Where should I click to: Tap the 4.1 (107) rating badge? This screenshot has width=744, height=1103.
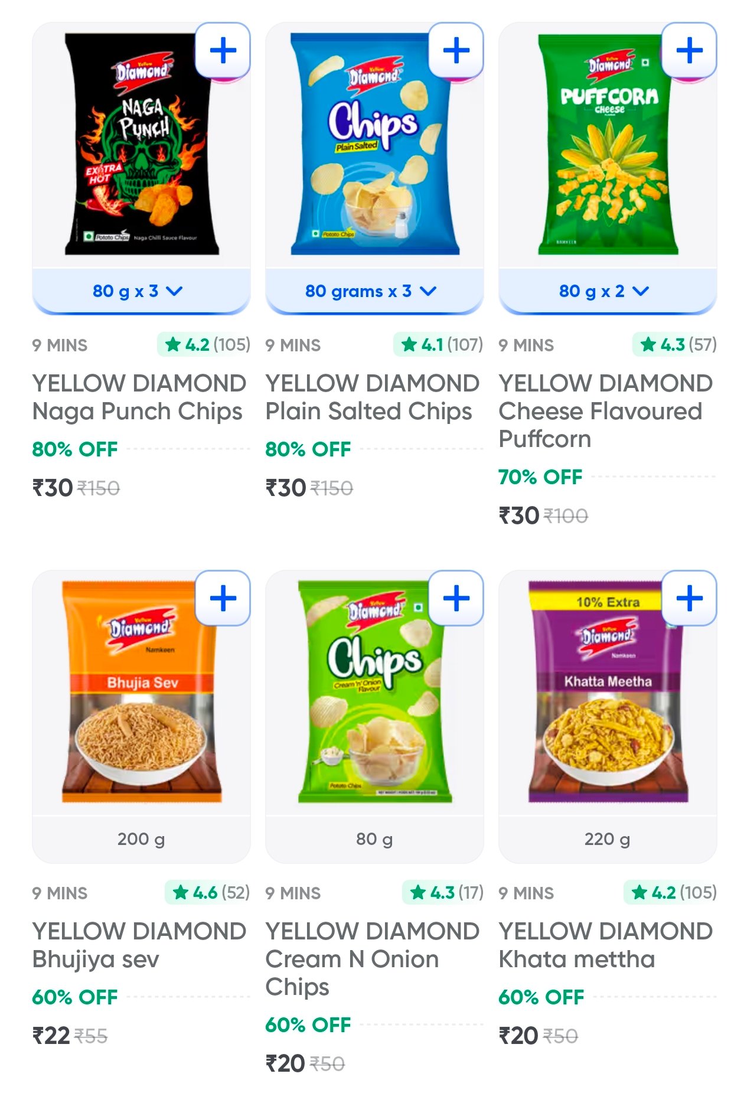(x=439, y=344)
